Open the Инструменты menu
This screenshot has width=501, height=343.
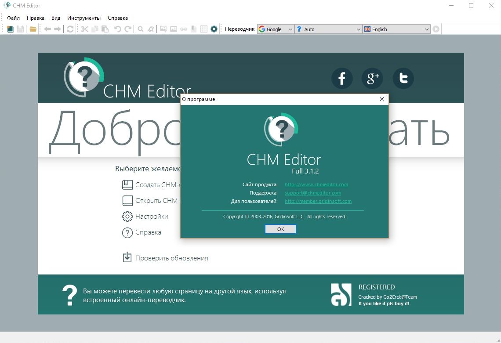pos(83,18)
